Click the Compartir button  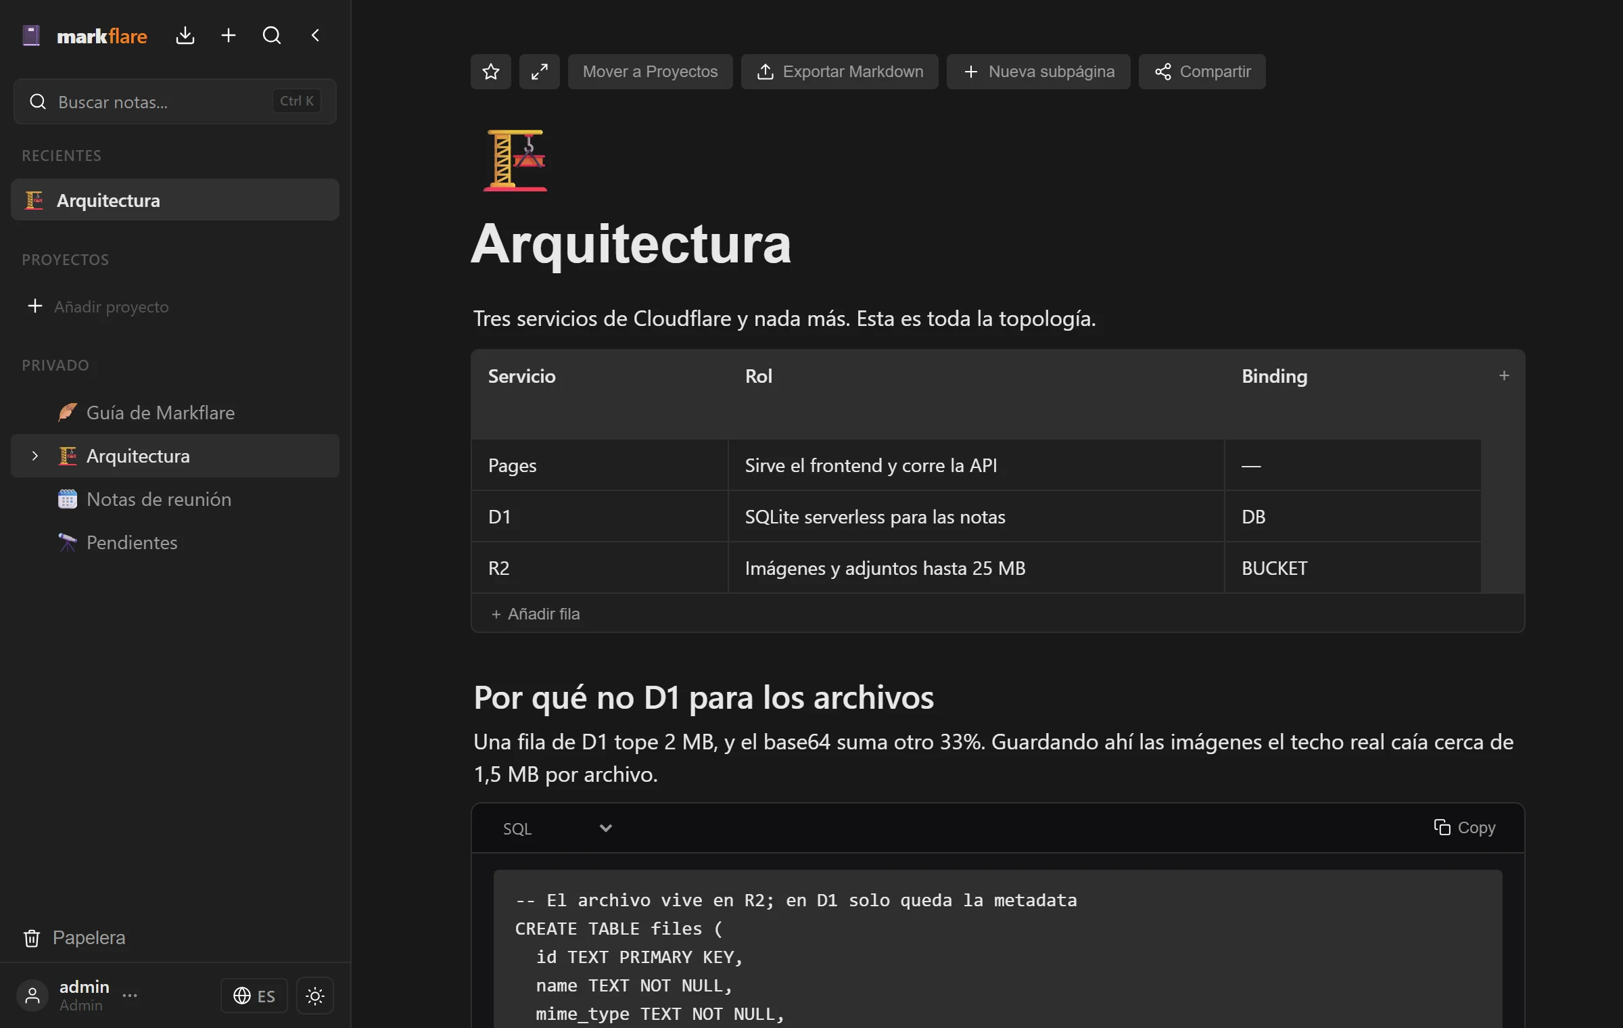pos(1202,72)
